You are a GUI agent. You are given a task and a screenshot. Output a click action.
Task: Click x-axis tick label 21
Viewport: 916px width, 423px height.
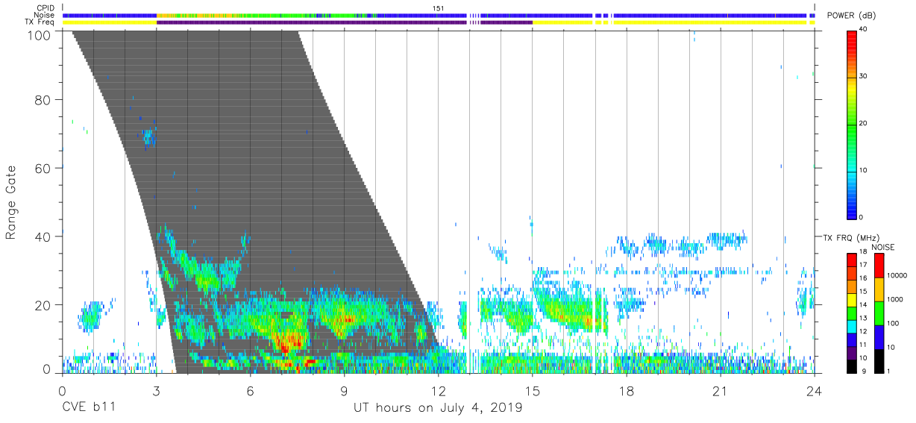click(720, 390)
